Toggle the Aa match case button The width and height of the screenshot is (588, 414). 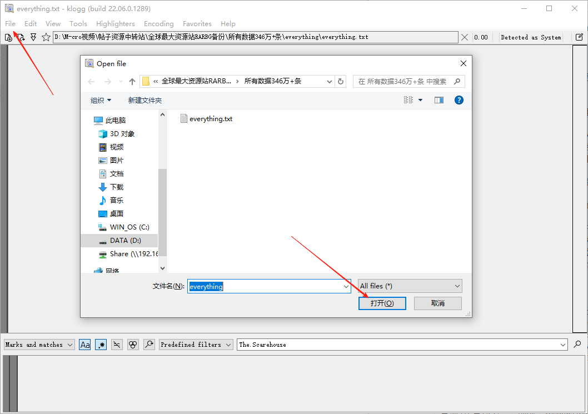pyautogui.click(x=85, y=345)
